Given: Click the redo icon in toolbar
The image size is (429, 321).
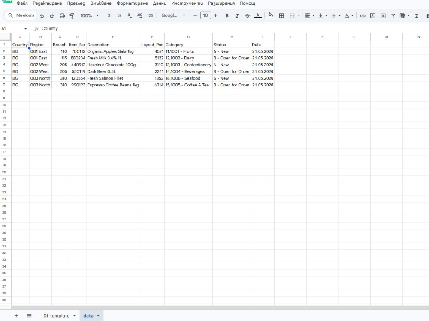Looking at the screenshot, I should point(52,15).
